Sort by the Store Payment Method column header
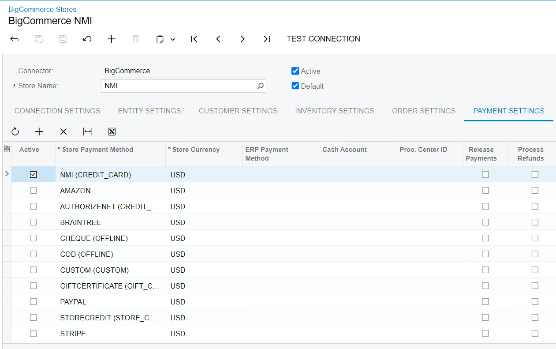 (x=111, y=154)
